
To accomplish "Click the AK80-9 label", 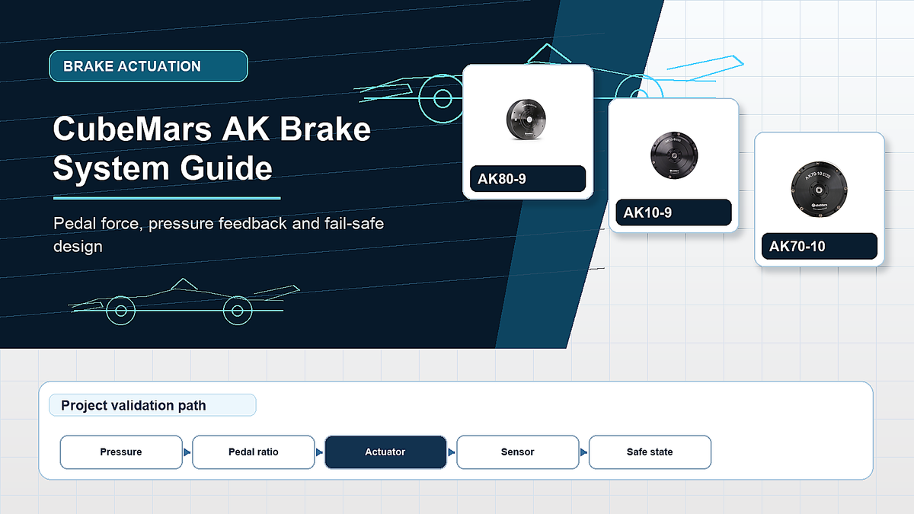I will pyautogui.click(x=528, y=179).
